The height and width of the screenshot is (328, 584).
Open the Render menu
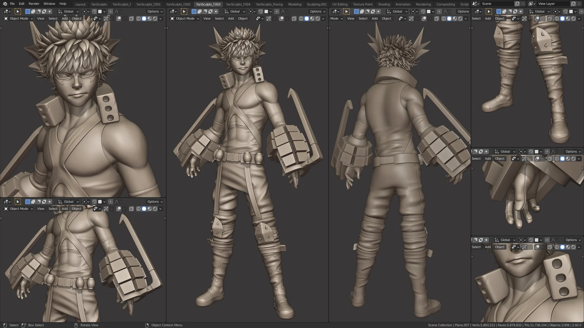34,4
